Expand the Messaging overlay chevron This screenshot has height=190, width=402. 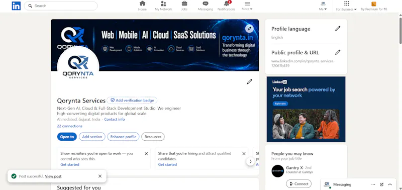pos(390,184)
